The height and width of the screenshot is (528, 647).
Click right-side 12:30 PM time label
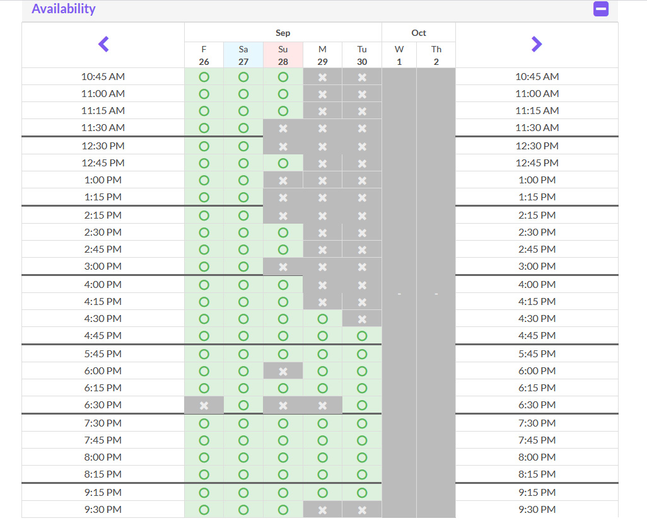point(537,146)
